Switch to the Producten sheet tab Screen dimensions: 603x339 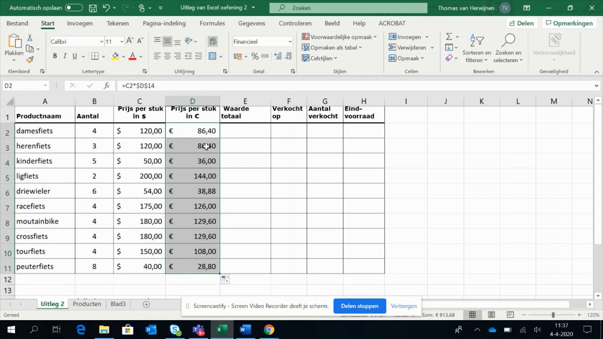point(87,304)
